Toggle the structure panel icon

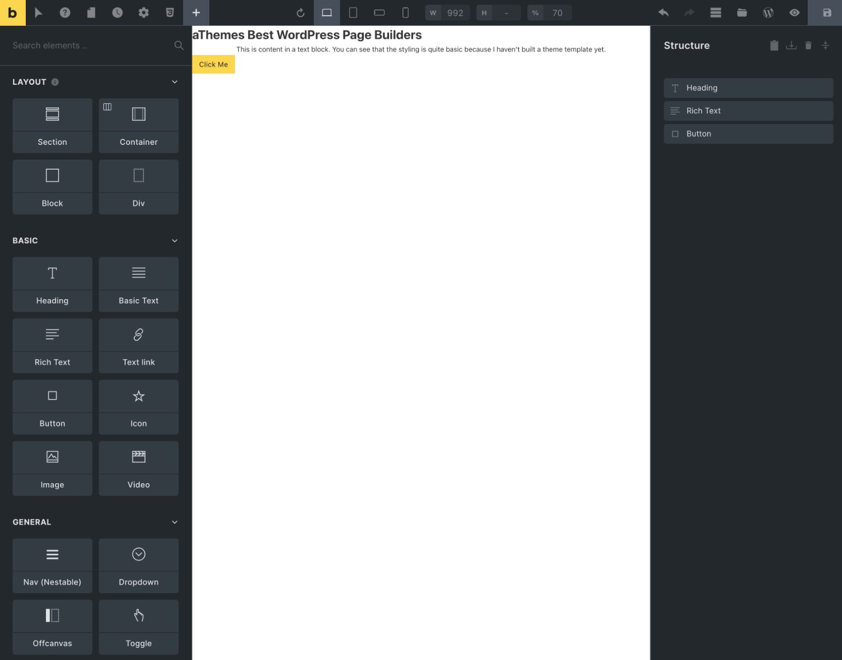[716, 12]
